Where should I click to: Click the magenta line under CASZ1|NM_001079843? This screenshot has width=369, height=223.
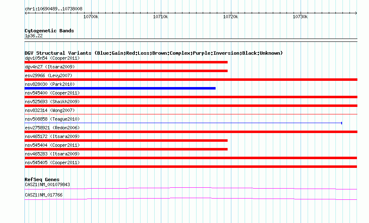pyautogui.click(x=191, y=188)
